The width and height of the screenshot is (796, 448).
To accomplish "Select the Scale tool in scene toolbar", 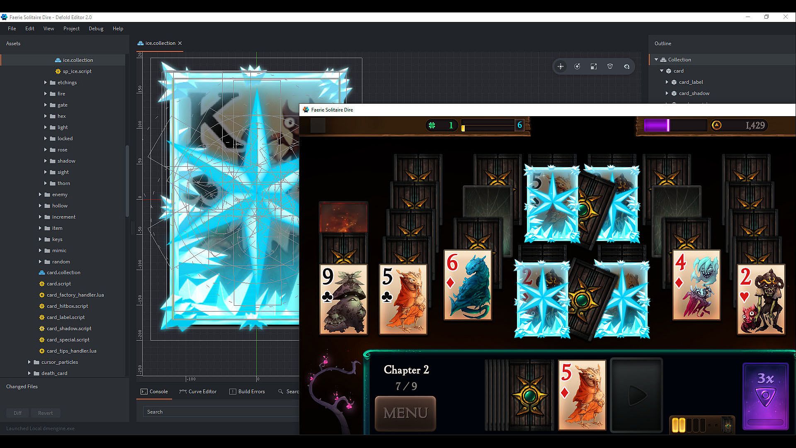I will pyautogui.click(x=594, y=66).
